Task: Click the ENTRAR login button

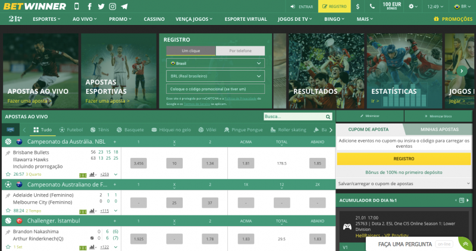Action: [x=302, y=7]
